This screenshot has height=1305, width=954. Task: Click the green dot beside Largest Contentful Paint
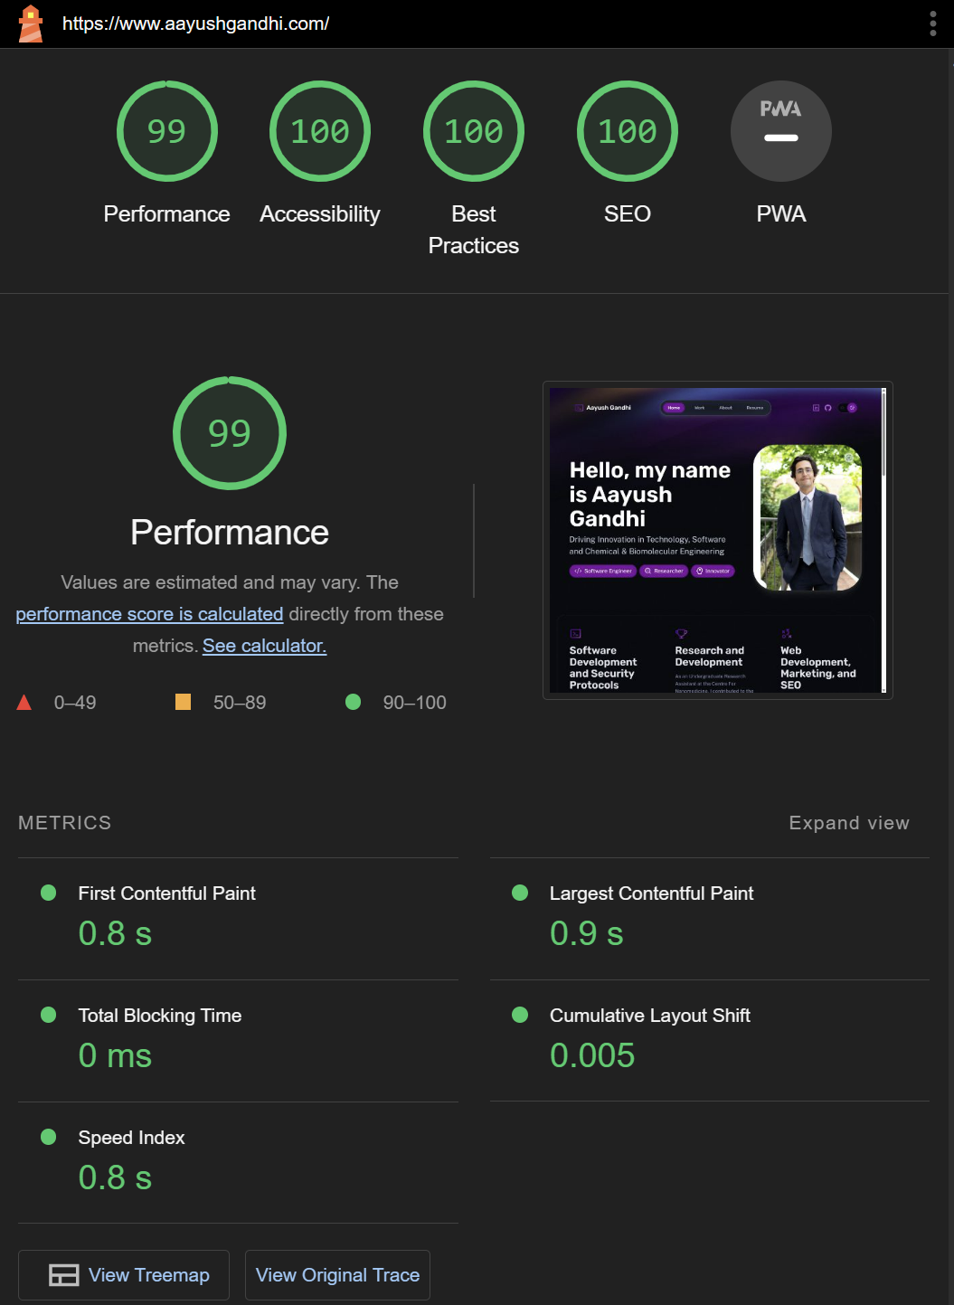pyautogui.click(x=520, y=893)
